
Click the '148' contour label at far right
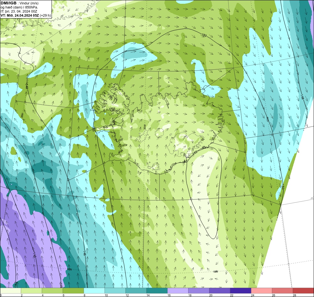(x=302, y=97)
